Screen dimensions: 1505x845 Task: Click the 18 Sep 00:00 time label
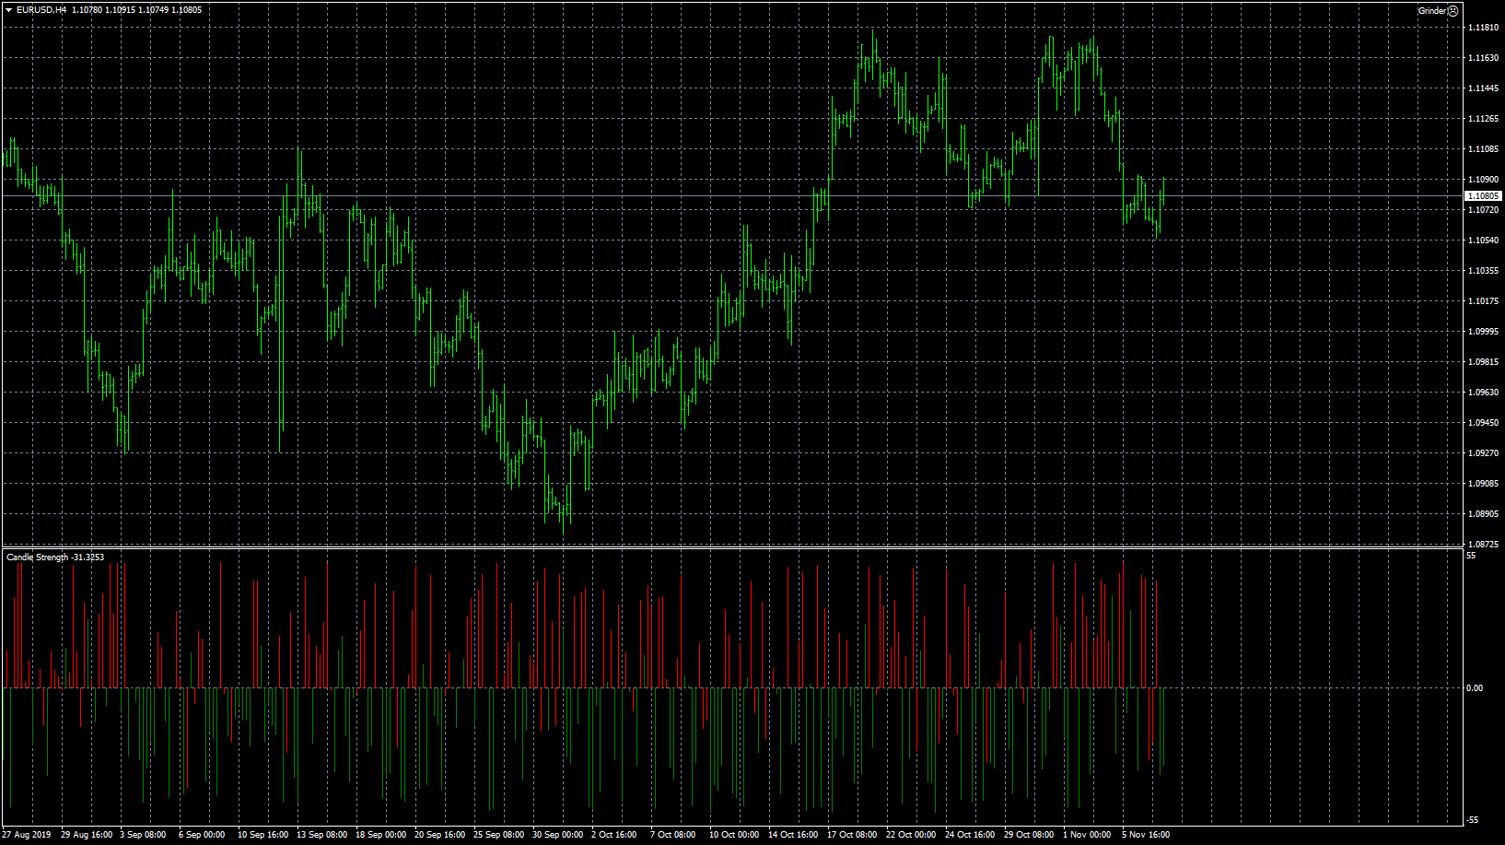(x=380, y=835)
